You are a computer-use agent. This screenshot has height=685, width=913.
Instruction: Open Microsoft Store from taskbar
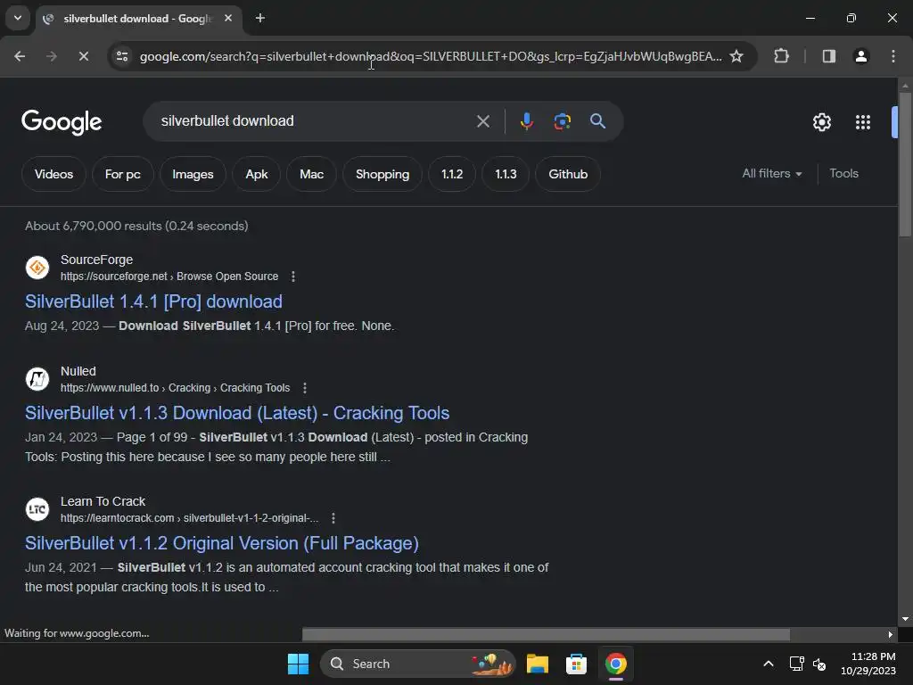[576, 664]
